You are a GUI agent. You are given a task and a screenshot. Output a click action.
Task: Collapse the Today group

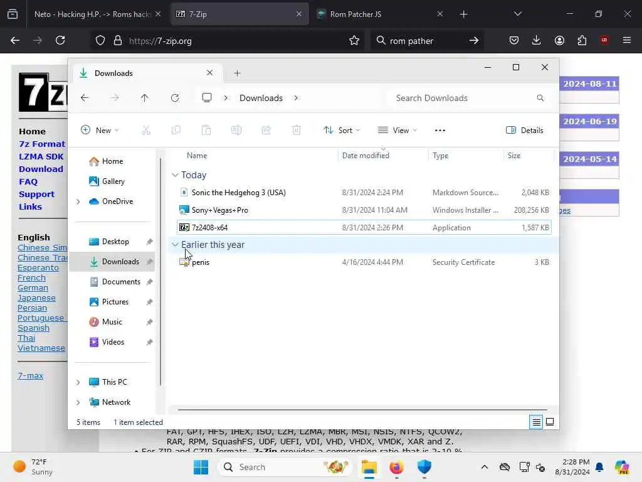pyautogui.click(x=175, y=175)
